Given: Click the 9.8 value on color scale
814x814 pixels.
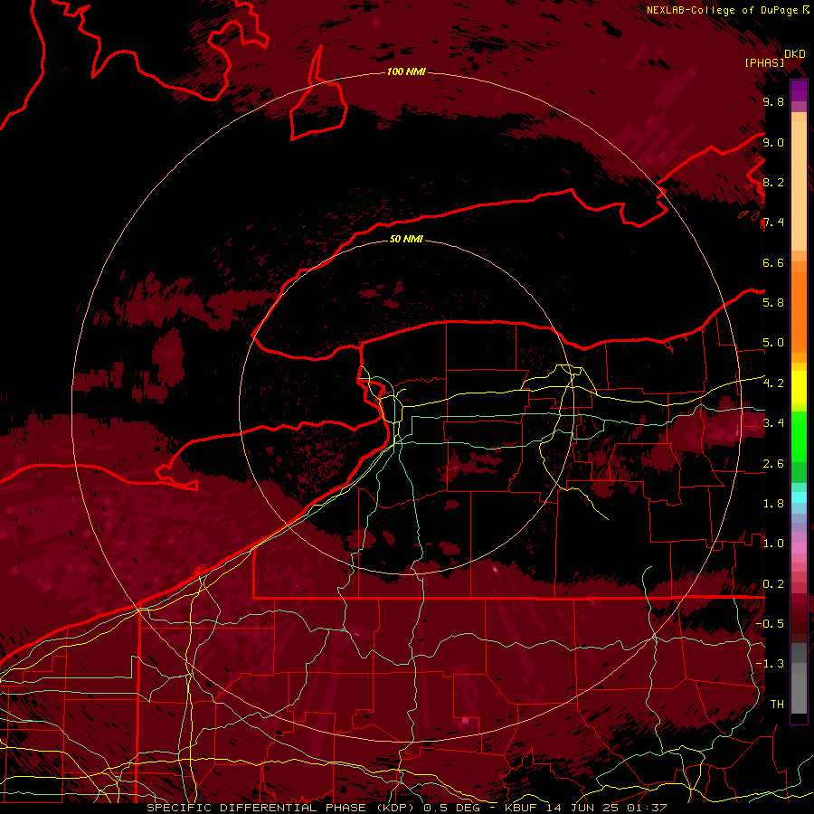Looking at the screenshot, I should (773, 101).
